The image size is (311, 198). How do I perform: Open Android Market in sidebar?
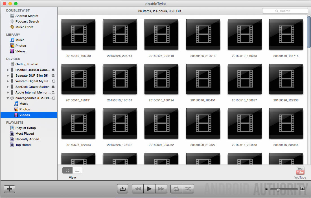click(27, 16)
